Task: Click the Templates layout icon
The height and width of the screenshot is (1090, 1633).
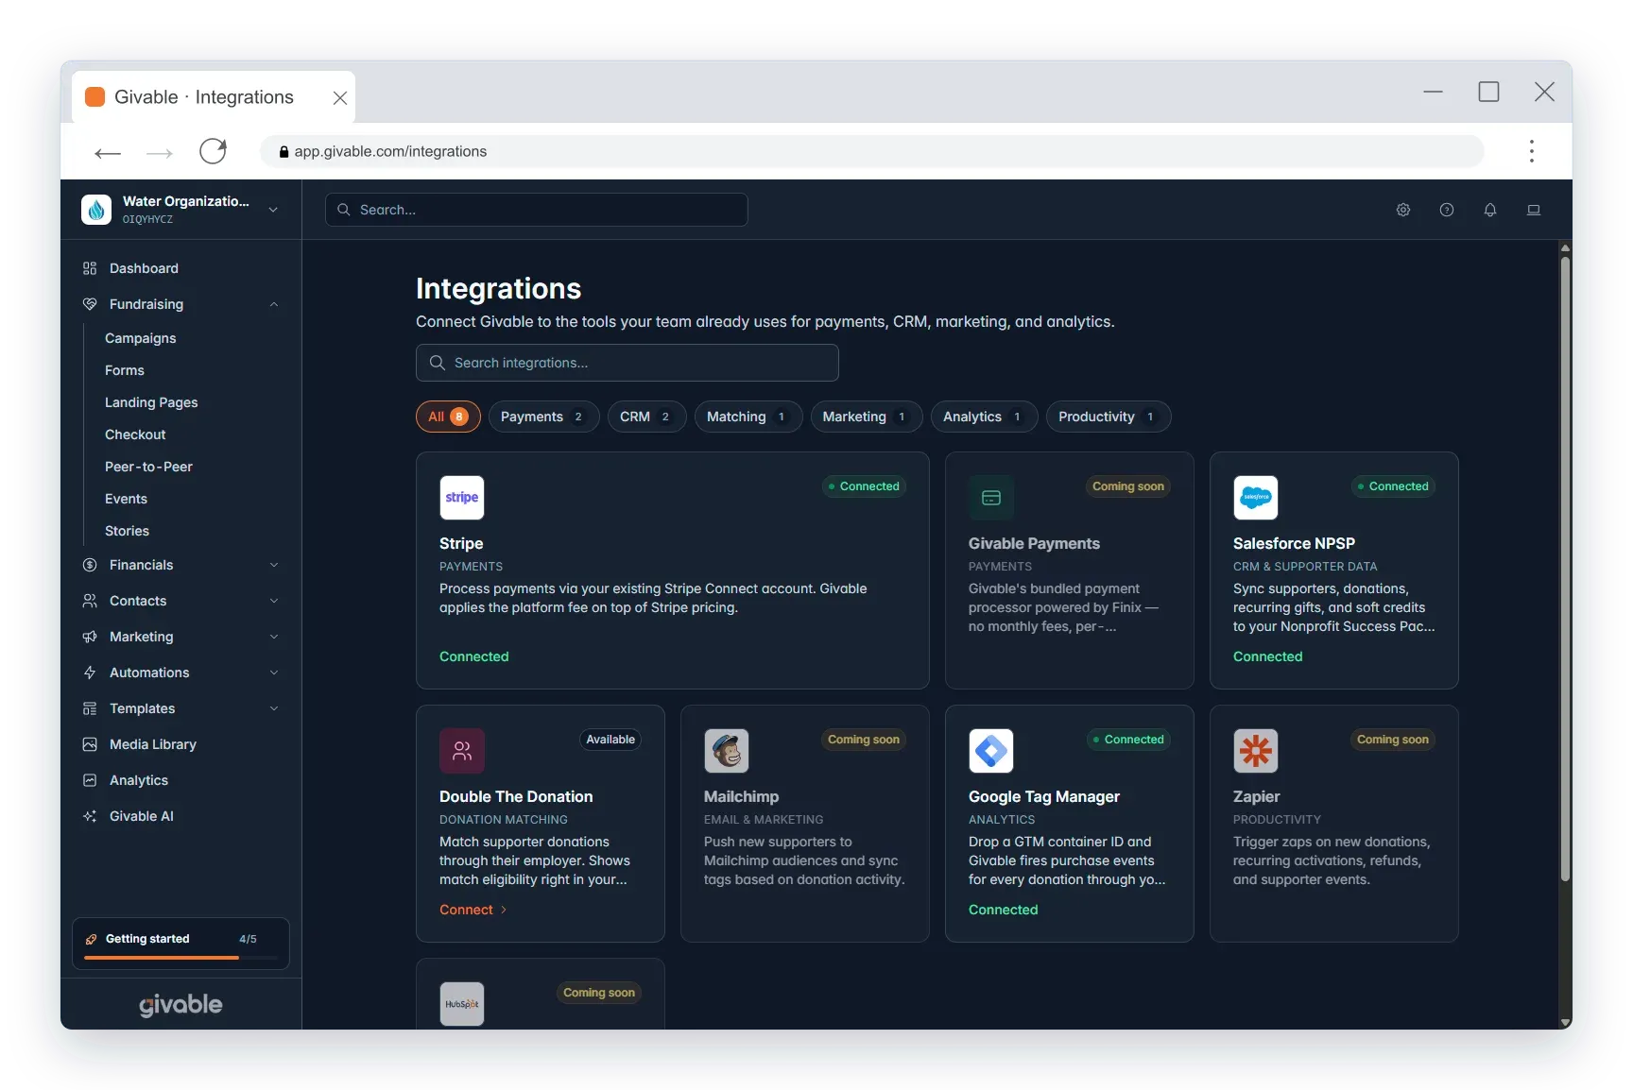Action: pos(90,708)
